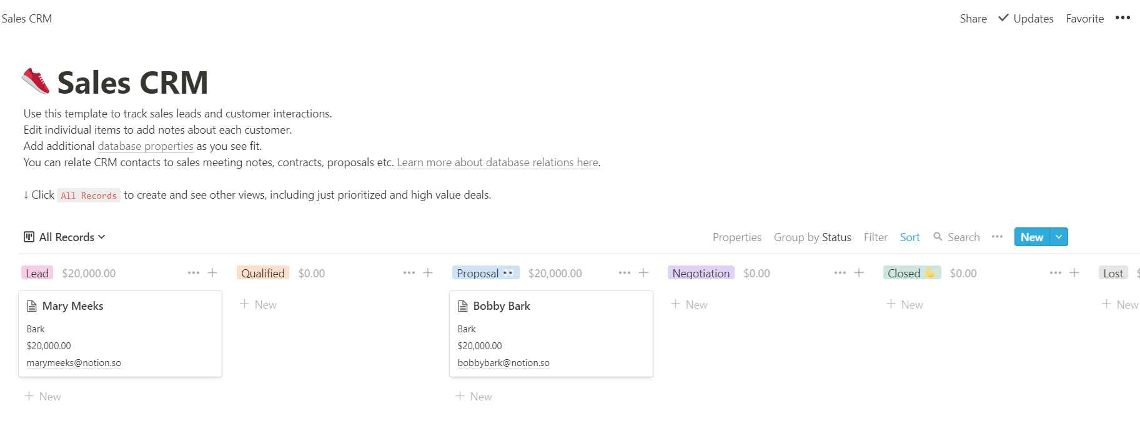Click the blue New button
The image size is (1140, 446).
(1032, 237)
